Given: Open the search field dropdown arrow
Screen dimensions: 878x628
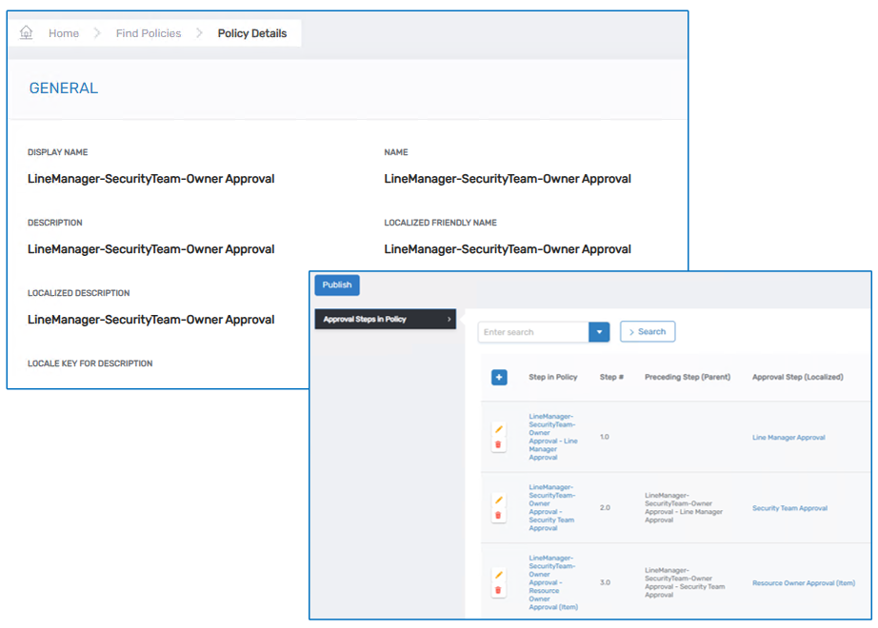Looking at the screenshot, I should (599, 332).
